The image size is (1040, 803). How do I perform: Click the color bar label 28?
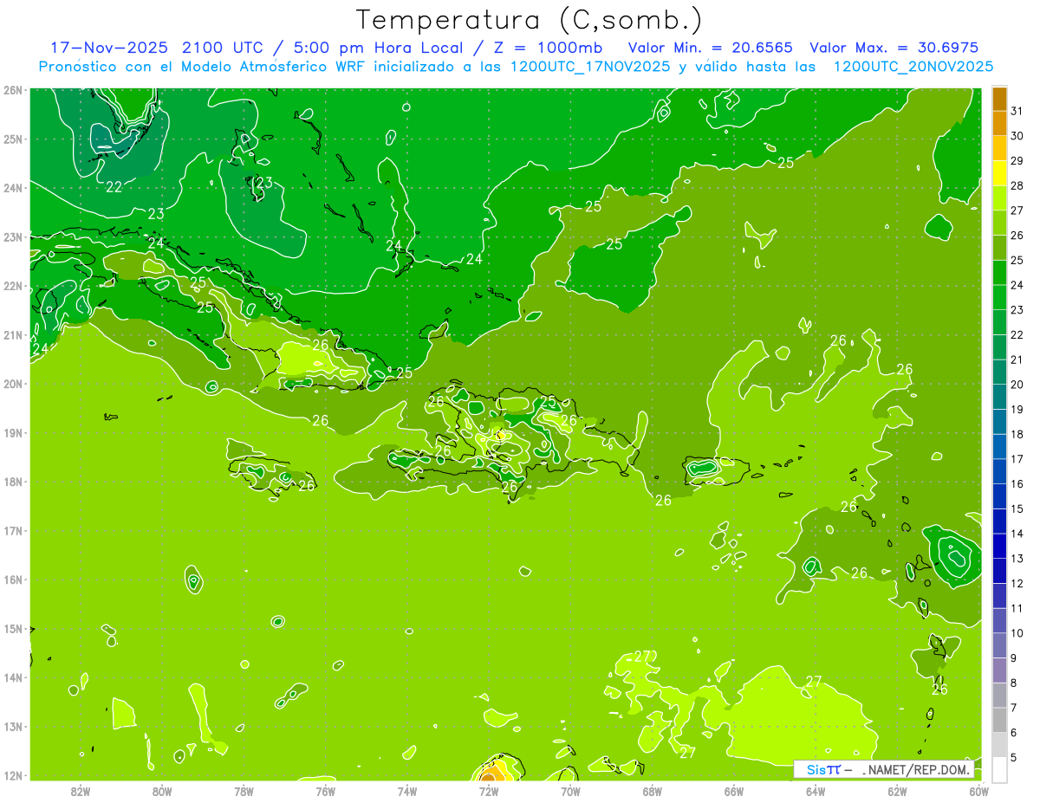click(x=1017, y=185)
